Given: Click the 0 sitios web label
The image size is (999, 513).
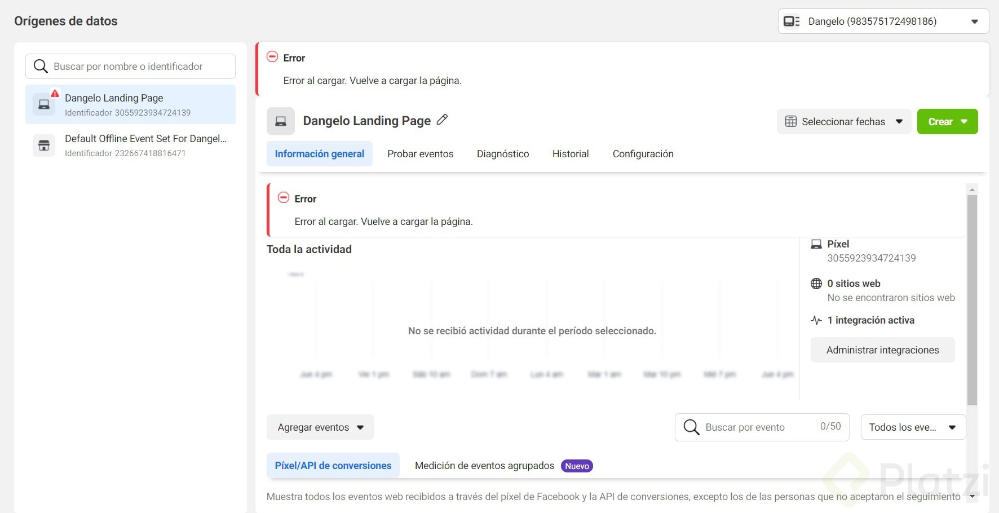Looking at the screenshot, I should pyautogui.click(x=854, y=284).
